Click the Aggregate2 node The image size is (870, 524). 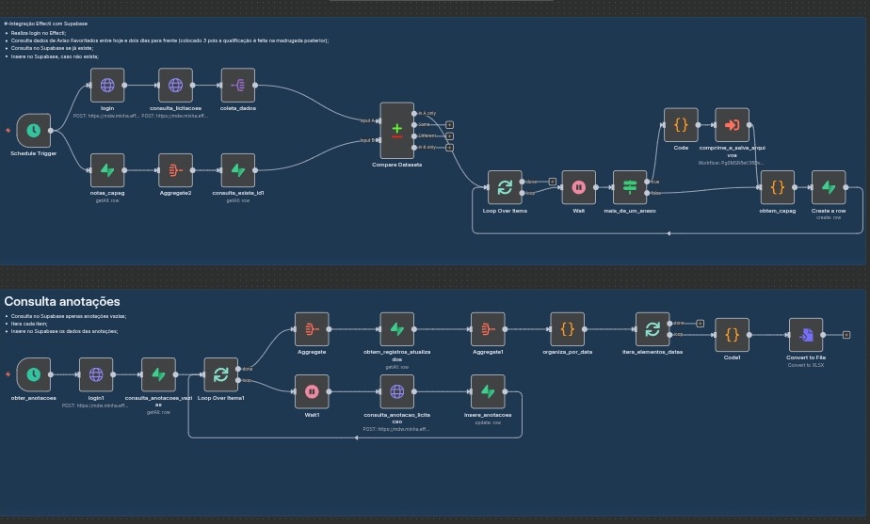click(x=175, y=170)
